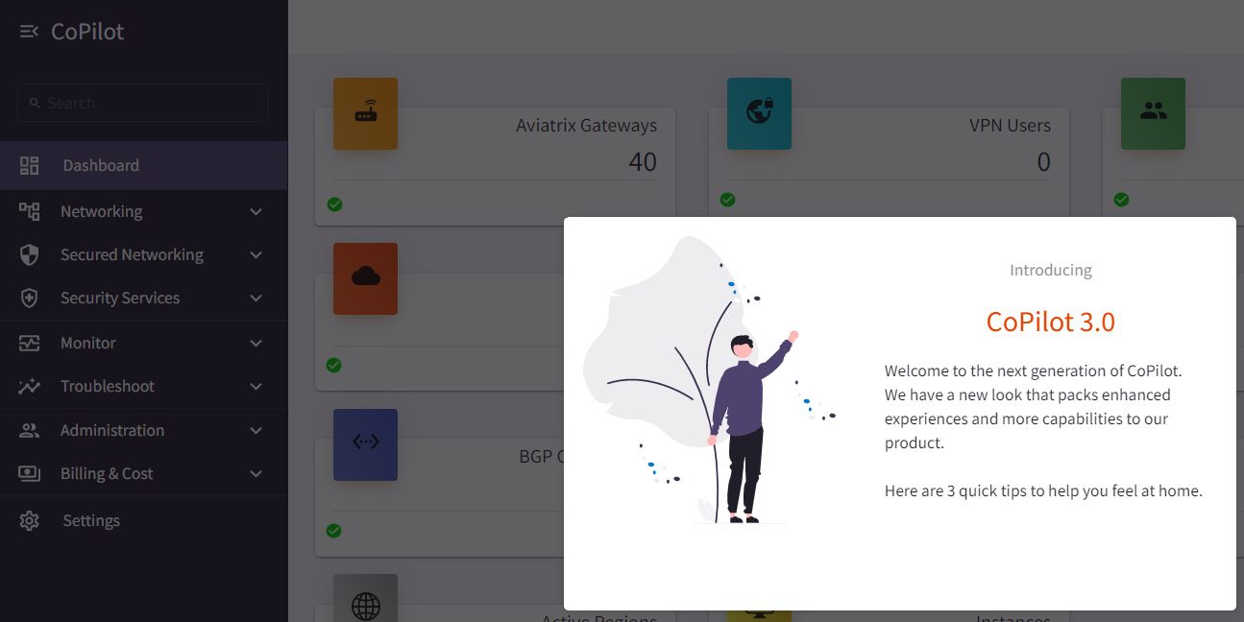The height and width of the screenshot is (622, 1244).
Task: Expand the Security Services chevron
Action: [x=256, y=299]
